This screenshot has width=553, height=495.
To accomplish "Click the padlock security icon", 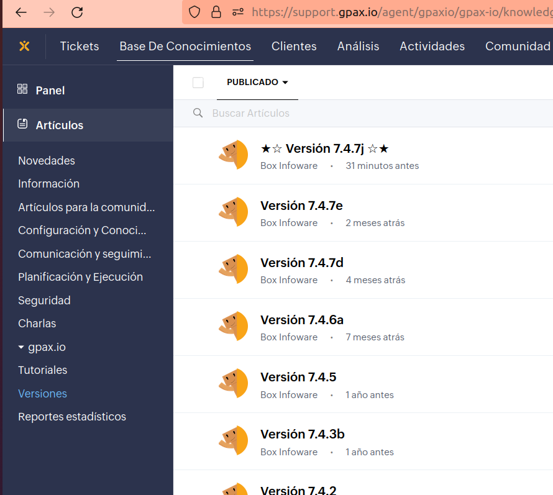I will pyautogui.click(x=216, y=12).
